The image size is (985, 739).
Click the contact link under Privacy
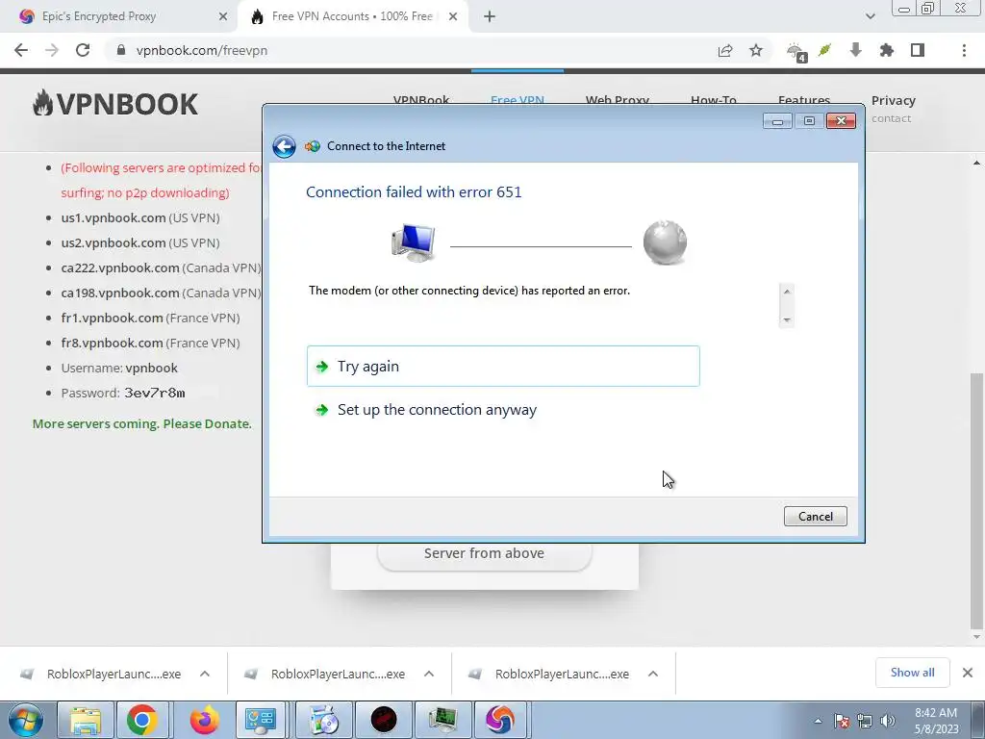[x=891, y=118]
